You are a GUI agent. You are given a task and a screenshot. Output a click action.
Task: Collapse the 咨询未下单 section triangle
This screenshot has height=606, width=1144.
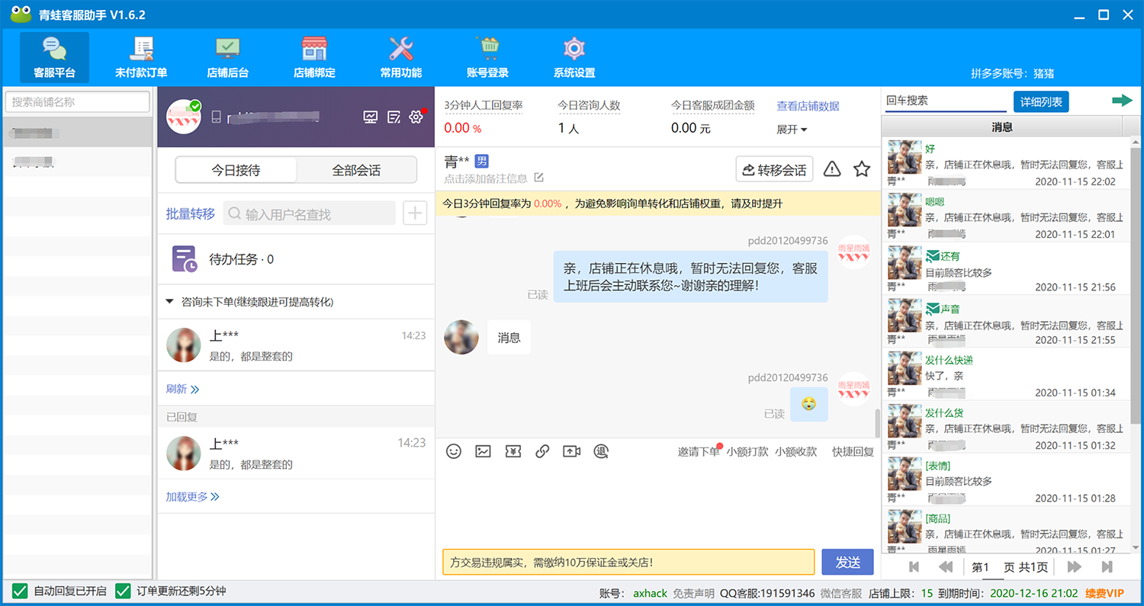coord(170,302)
